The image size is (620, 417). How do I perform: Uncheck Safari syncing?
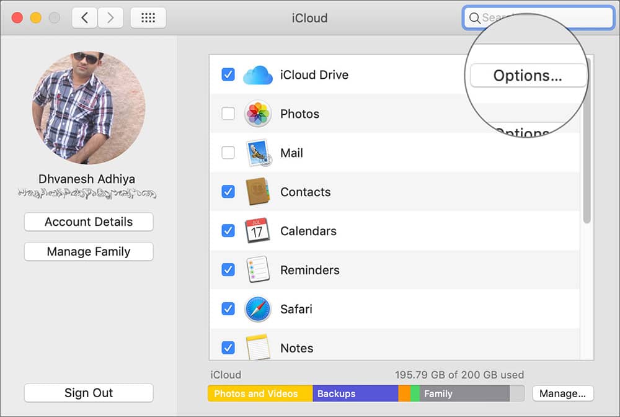click(x=228, y=309)
